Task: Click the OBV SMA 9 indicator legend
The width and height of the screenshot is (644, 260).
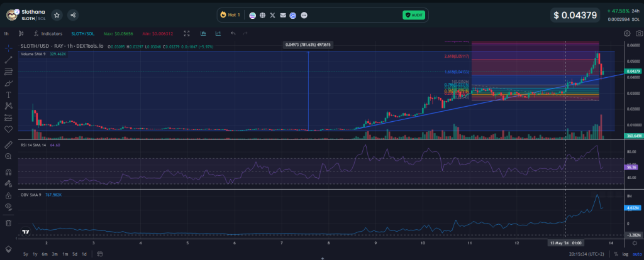Action: (41, 195)
